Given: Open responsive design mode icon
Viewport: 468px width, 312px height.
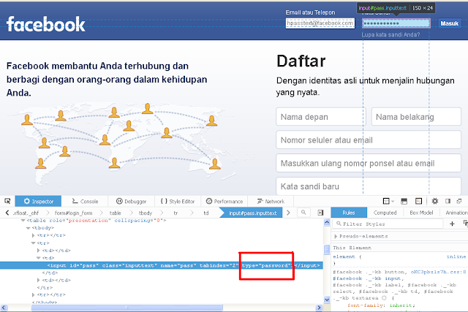Looking at the screenshot, I should point(419,202).
